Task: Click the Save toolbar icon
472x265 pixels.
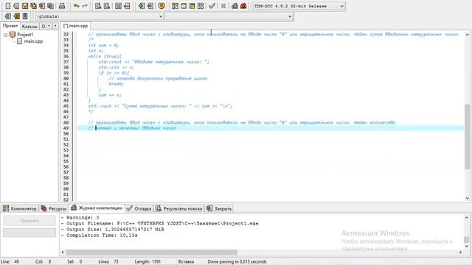Action: [x=25, y=6]
